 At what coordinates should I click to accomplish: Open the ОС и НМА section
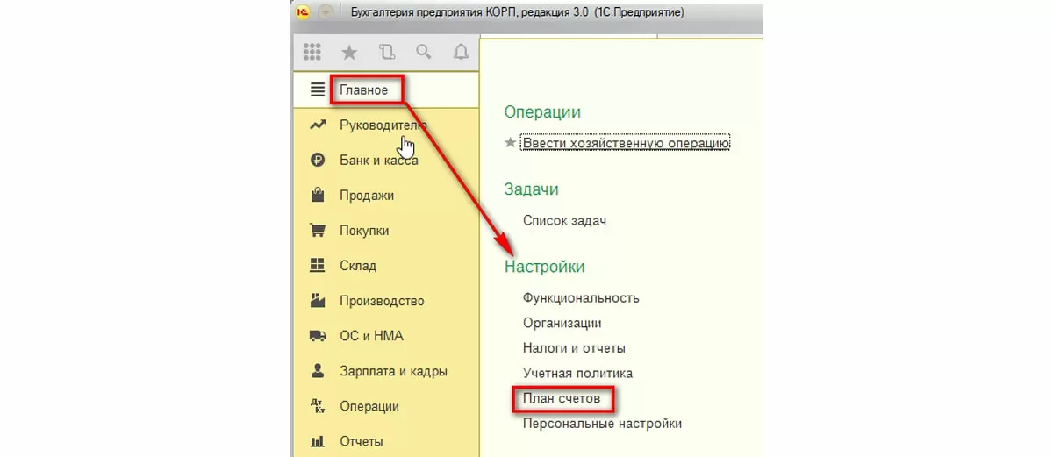click(371, 336)
